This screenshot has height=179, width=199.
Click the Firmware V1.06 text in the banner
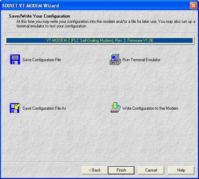[x=140, y=40]
